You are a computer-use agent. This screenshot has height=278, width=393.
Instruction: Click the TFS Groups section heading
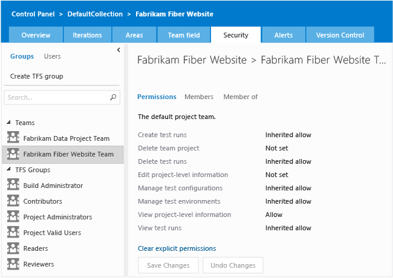point(33,170)
